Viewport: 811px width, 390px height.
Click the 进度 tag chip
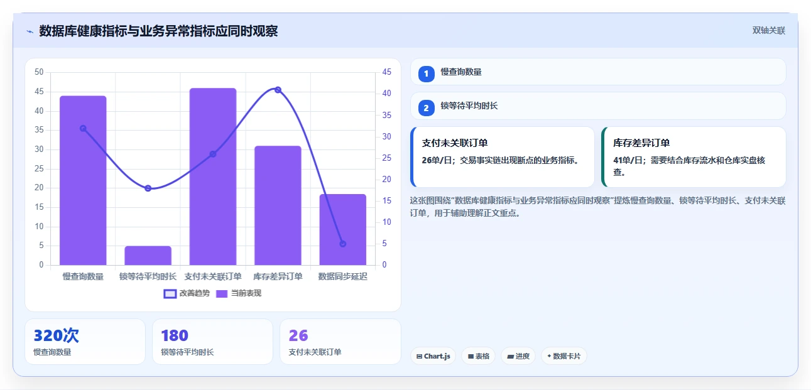pyautogui.click(x=518, y=356)
